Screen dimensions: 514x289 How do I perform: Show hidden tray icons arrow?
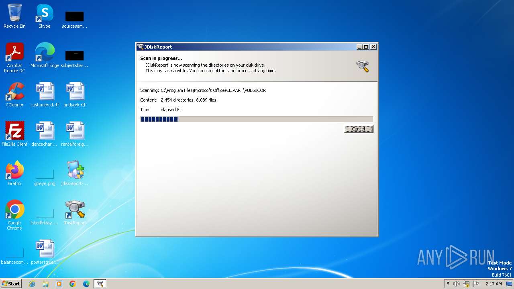(448, 284)
